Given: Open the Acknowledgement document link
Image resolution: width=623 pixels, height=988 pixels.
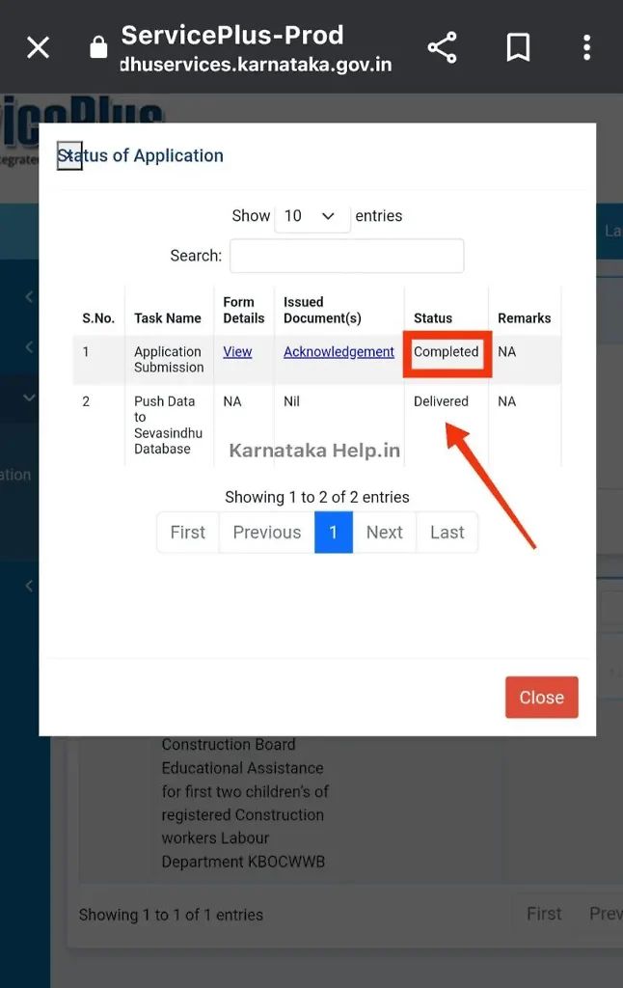Looking at the screenshot, I should [x=339, y=351].
